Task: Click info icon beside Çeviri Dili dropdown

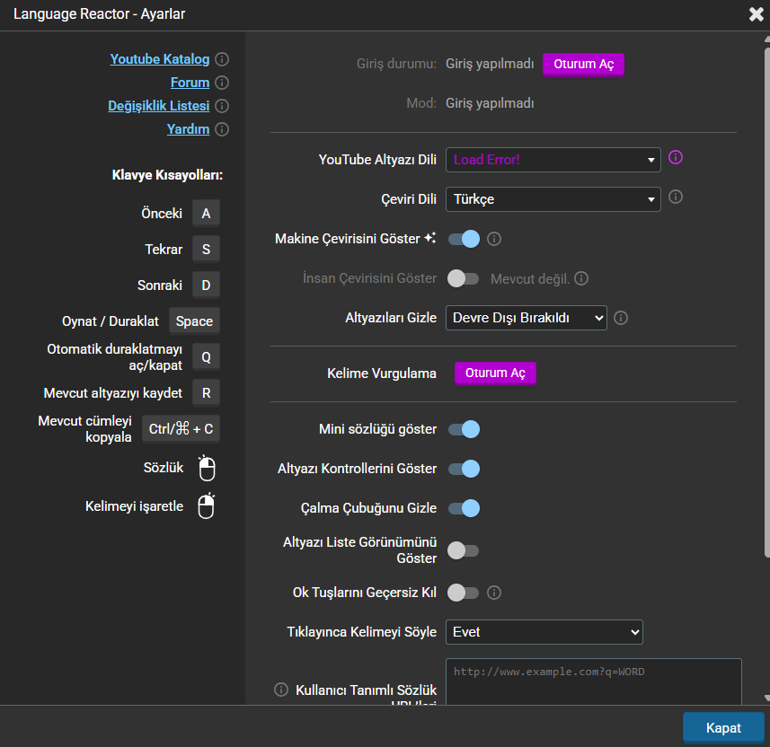Action: pos(677,197)
